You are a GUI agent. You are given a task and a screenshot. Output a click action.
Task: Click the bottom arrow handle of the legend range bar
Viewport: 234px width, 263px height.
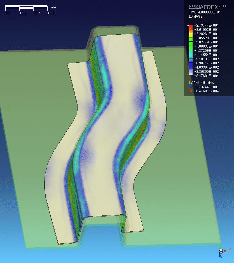[188, 75]
